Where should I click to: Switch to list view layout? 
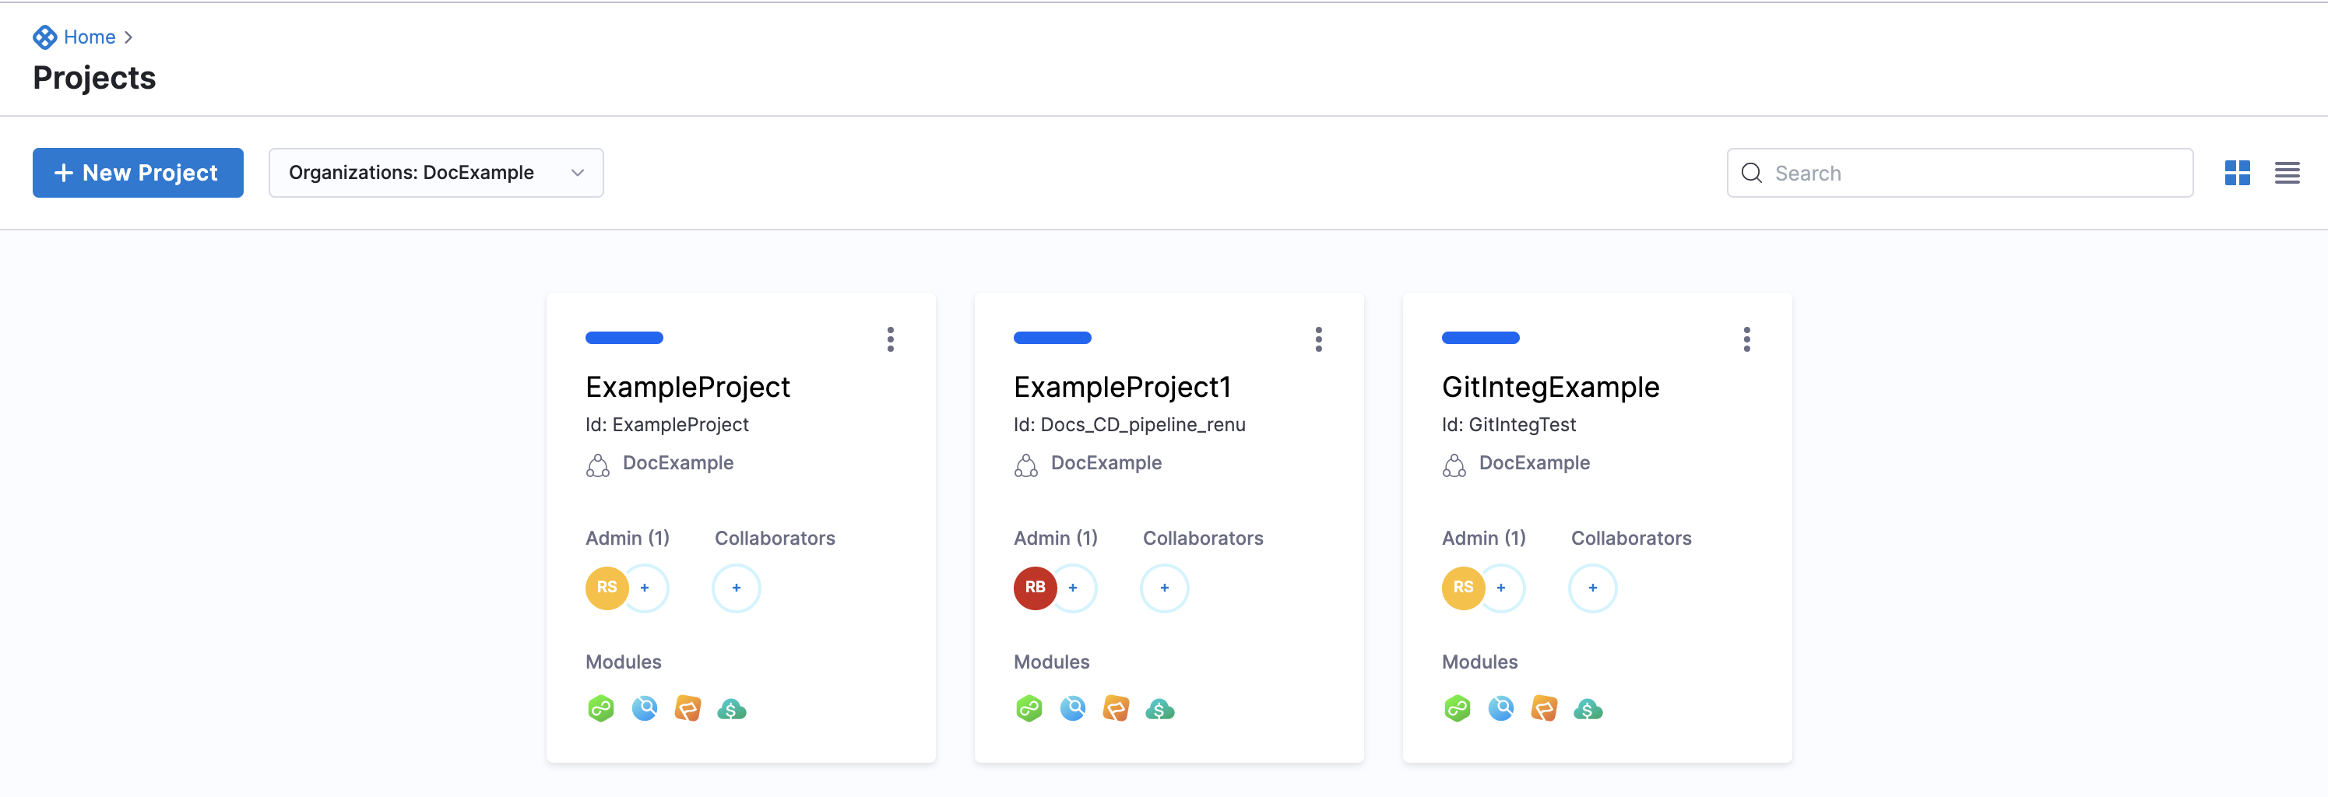[x=2287, y=173]
